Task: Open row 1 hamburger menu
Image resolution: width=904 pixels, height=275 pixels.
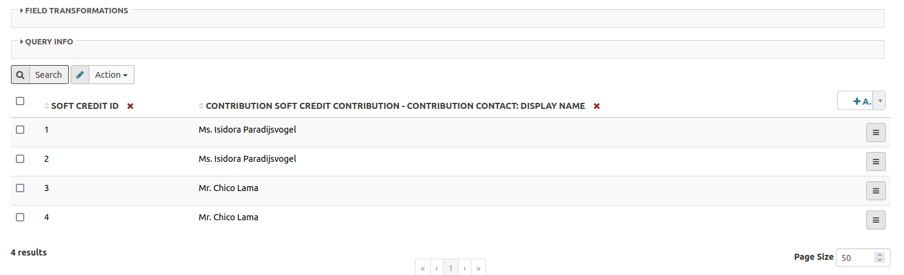Action: coord(875,133)
